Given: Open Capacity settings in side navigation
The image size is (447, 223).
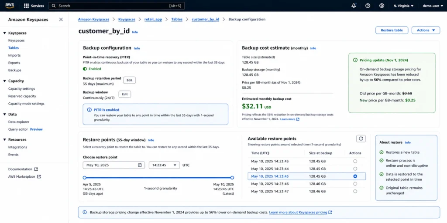Looking at the screenshot, I should [22, 89].
